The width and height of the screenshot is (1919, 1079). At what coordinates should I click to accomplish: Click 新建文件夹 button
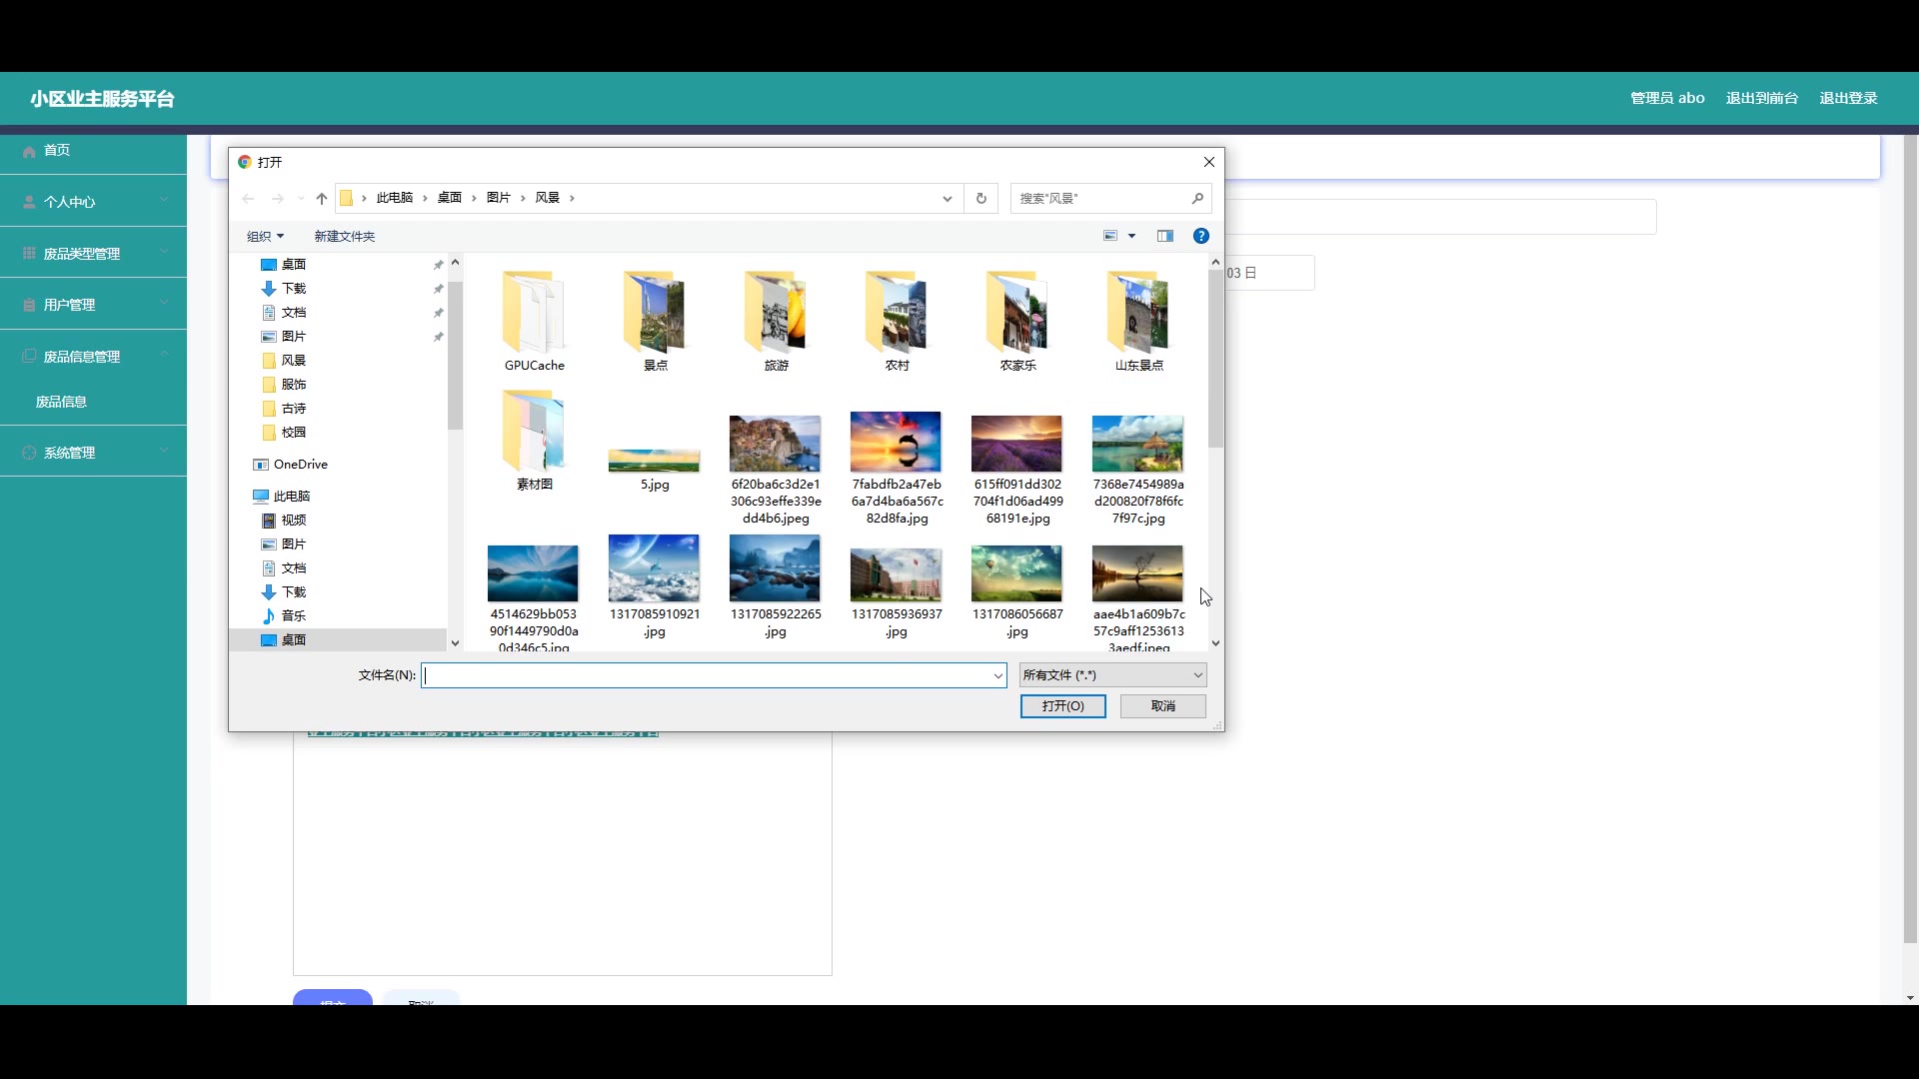(344, 237)
